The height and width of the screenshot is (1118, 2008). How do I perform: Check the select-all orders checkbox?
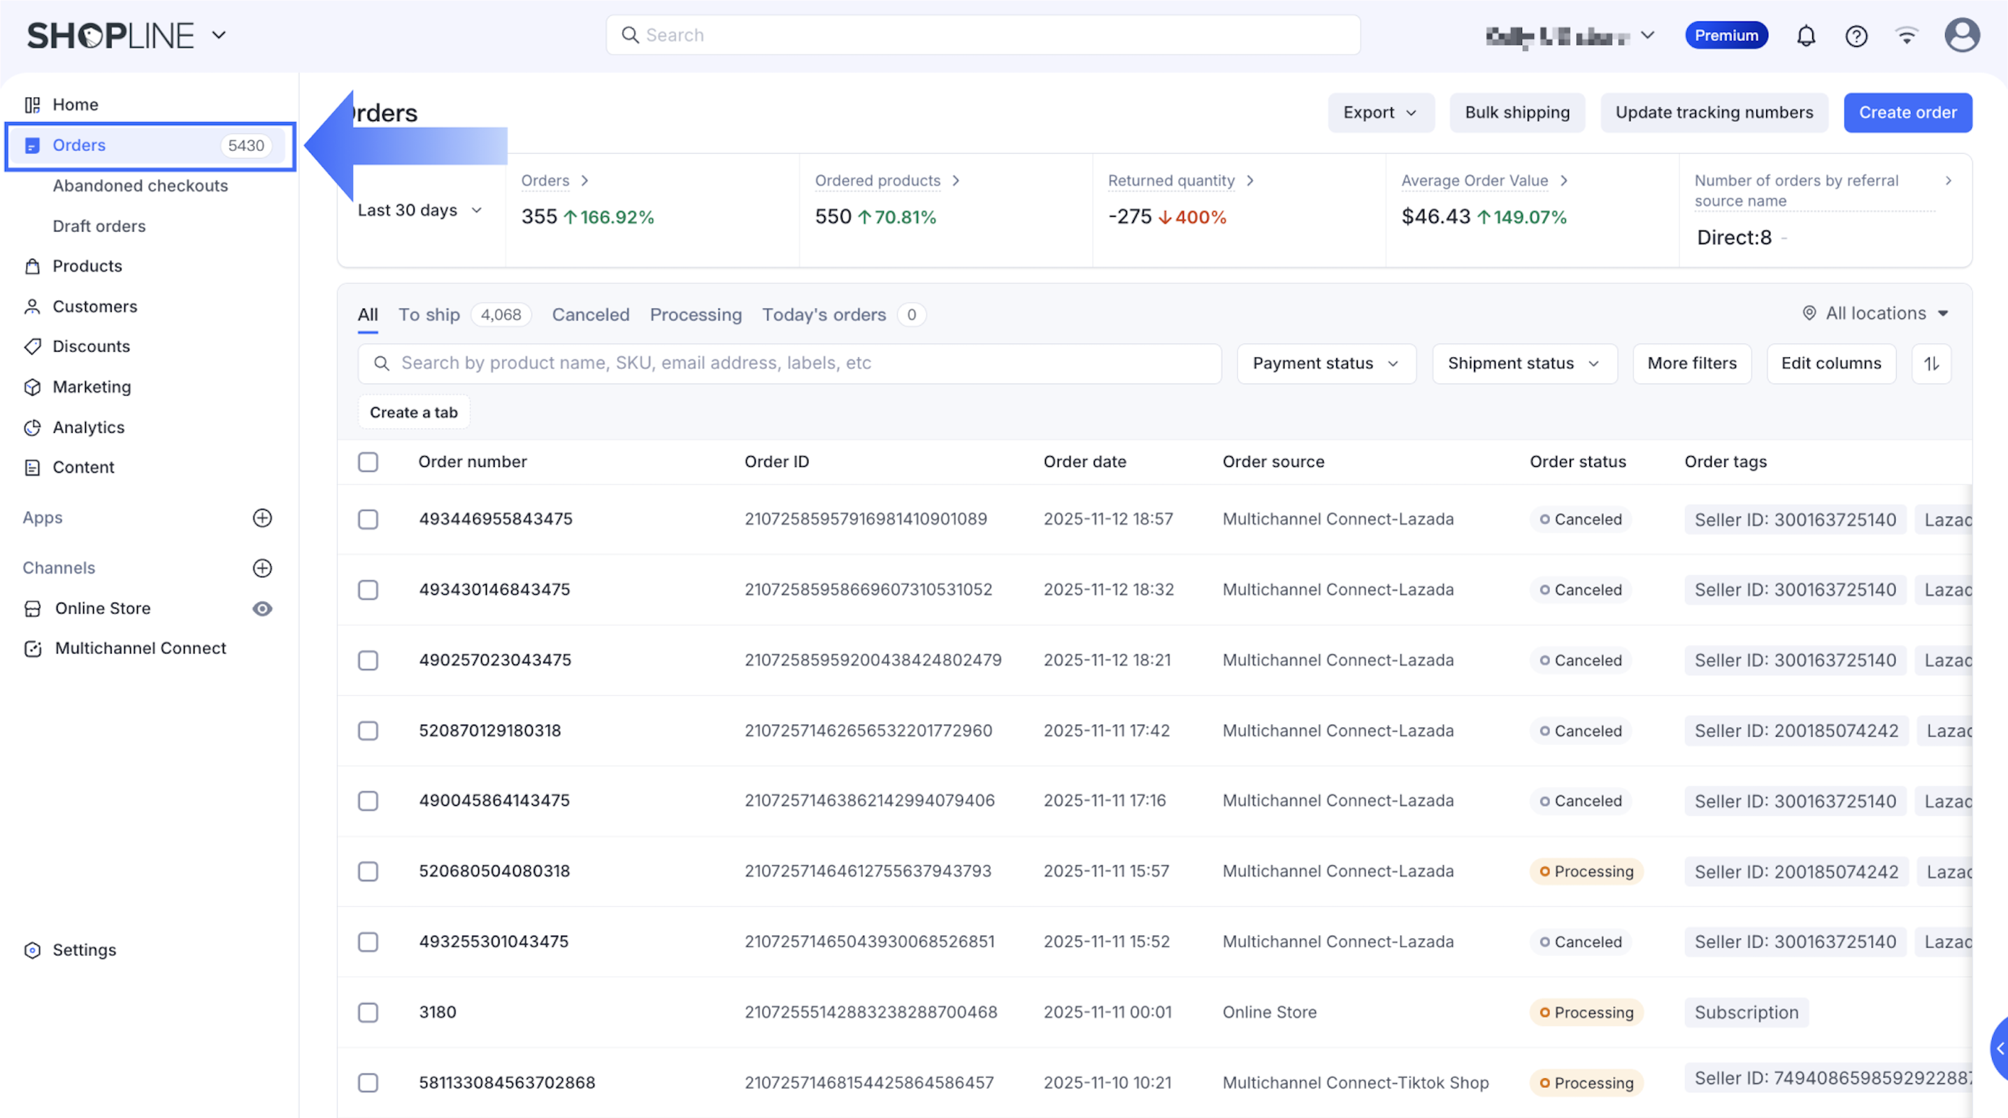click(x=368, y=462)
